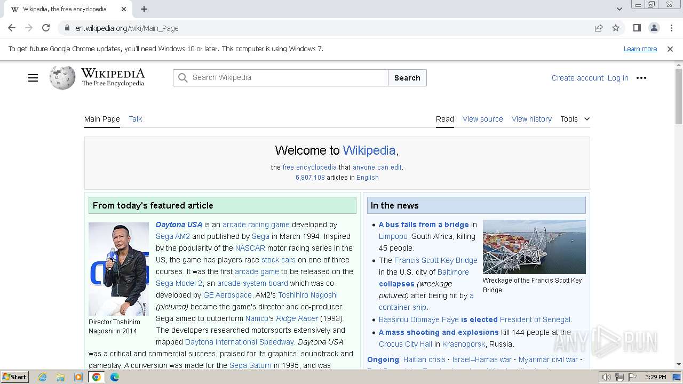Screen dimensions: 683x384
Task: Open the three-dot personal tools menu
Action: [641, 78]
